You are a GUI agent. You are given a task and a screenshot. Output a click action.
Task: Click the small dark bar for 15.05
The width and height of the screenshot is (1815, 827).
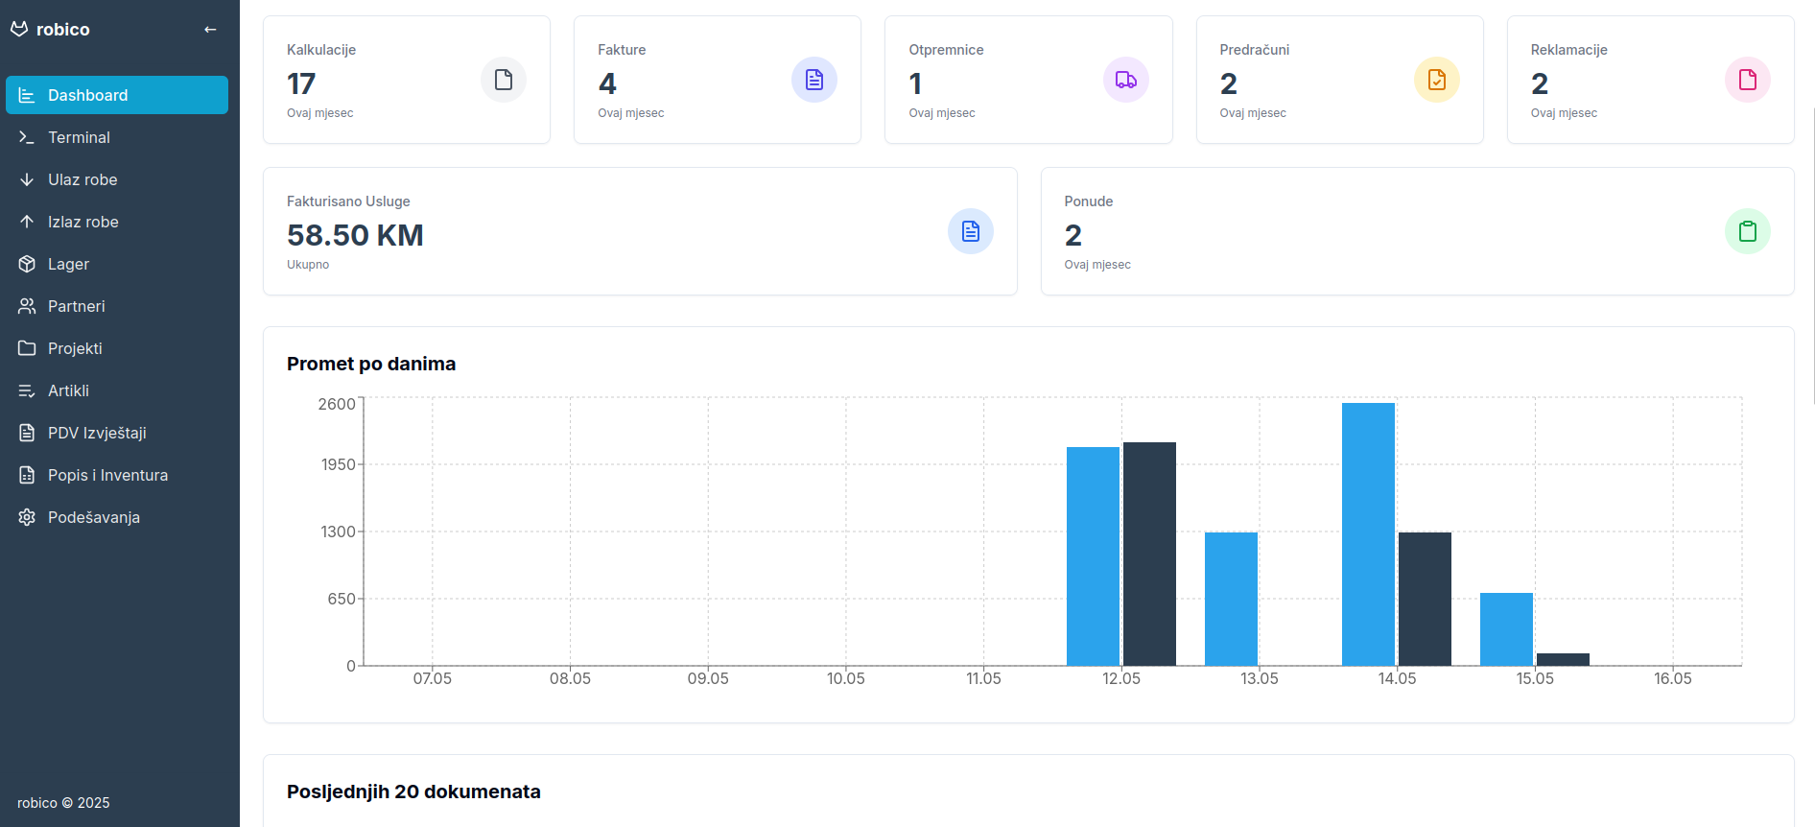[x=1563, y=659]
